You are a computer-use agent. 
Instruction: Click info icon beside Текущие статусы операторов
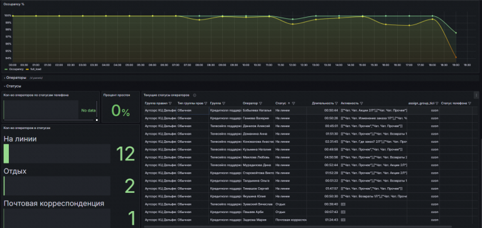click(195, 95)
